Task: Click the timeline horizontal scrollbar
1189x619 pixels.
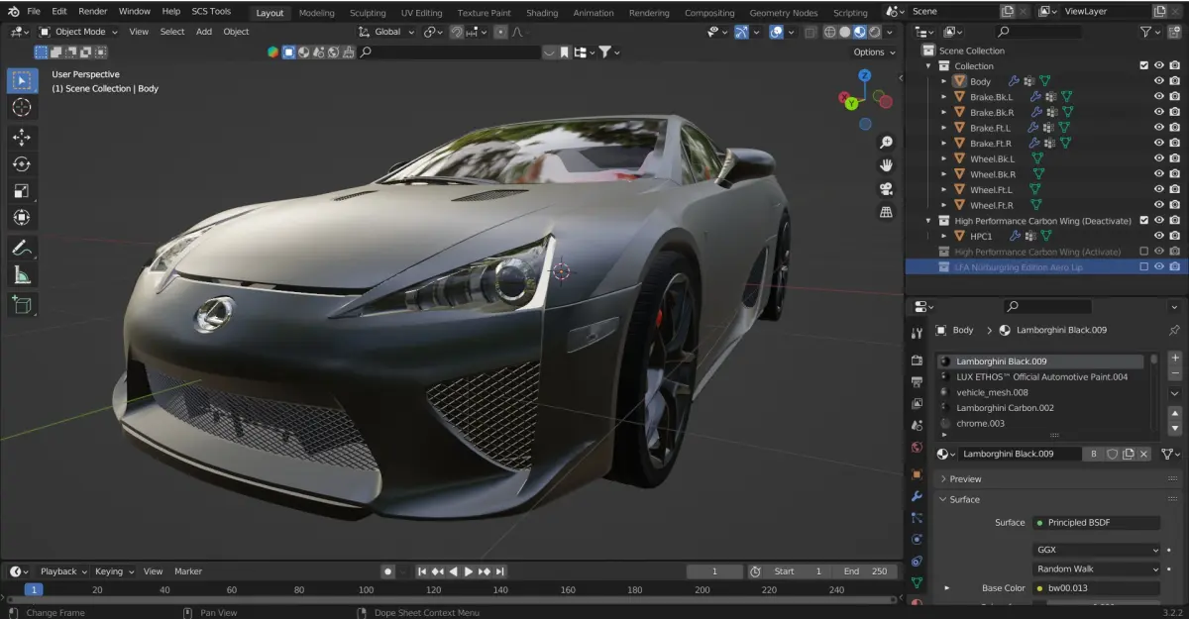Action: tap(451, 600)
